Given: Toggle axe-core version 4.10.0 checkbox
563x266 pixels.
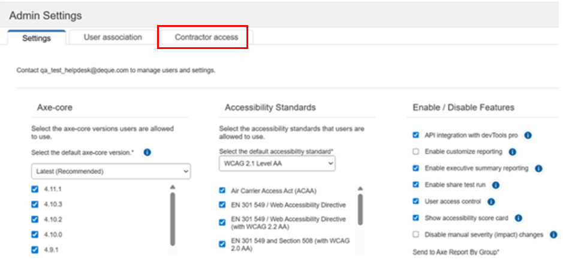Looking at the screenshot, I should point(34,234).
